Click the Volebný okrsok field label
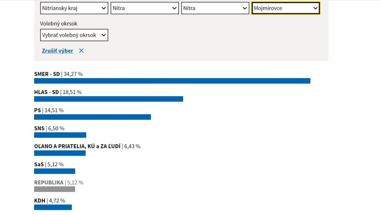This screenshot has height=215, width=381. 59,24
